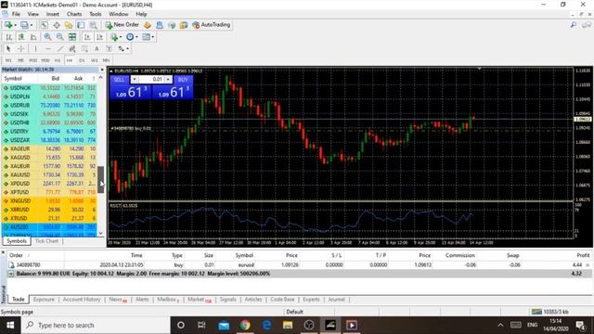The width and height of the screenshot is (594, 334).
Task: Switch chart to bar chart icon
Action: [8, 37]
